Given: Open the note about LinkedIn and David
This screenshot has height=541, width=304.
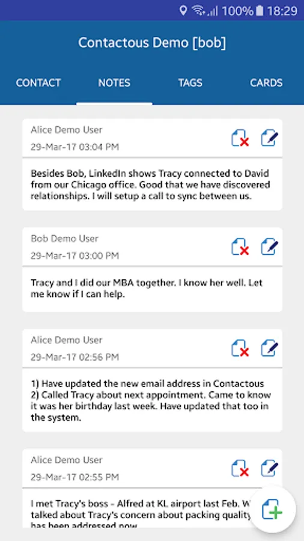Looking at the screenshot, I should click(x=153, y=185).
